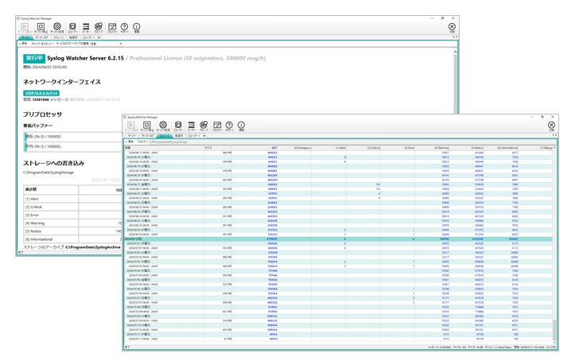The width and height of the screenshot is (583, 361).
Task: Select active Storage tab in front window
Action: point(164,136)
